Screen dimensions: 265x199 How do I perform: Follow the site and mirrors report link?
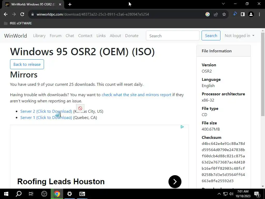136,95
